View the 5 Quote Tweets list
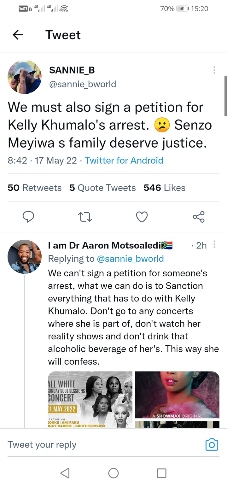Viewport: 227px width, 486px height. coord(103,188)
